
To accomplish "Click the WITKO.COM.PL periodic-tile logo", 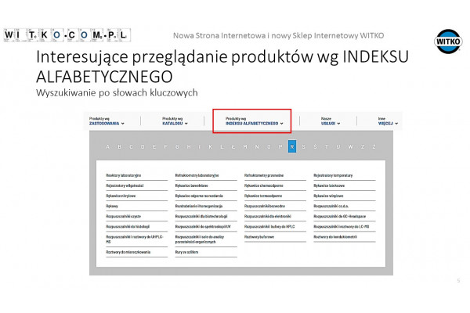I will pyautogui.click(x=67, y=35).
